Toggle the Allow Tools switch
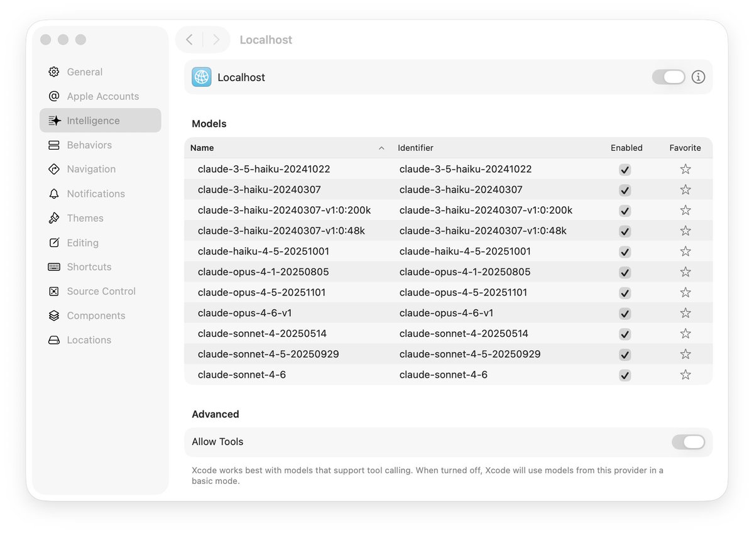Screen dimensions: 754x533 [688, 442]
